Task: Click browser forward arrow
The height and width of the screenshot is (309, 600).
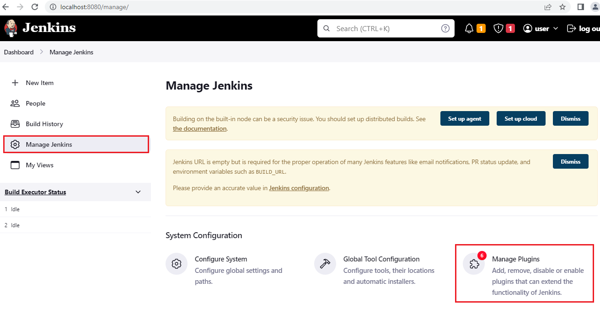Action: [20, 7]
